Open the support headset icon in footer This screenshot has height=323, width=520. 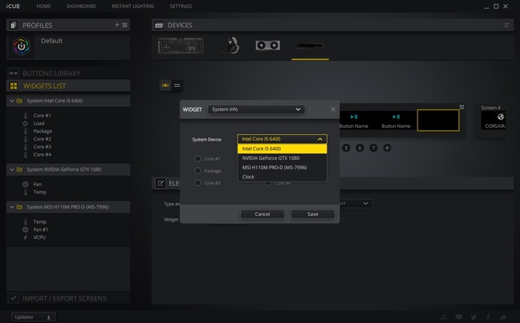[x=444, y=318]
